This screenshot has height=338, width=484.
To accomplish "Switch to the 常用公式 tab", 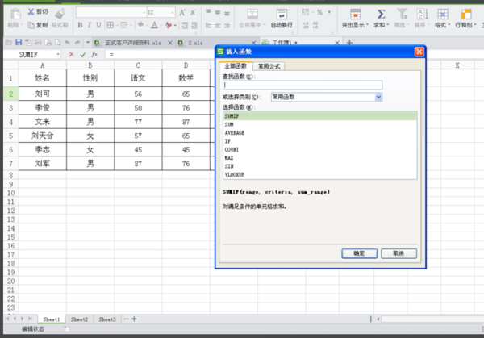I will coord(269,66).
